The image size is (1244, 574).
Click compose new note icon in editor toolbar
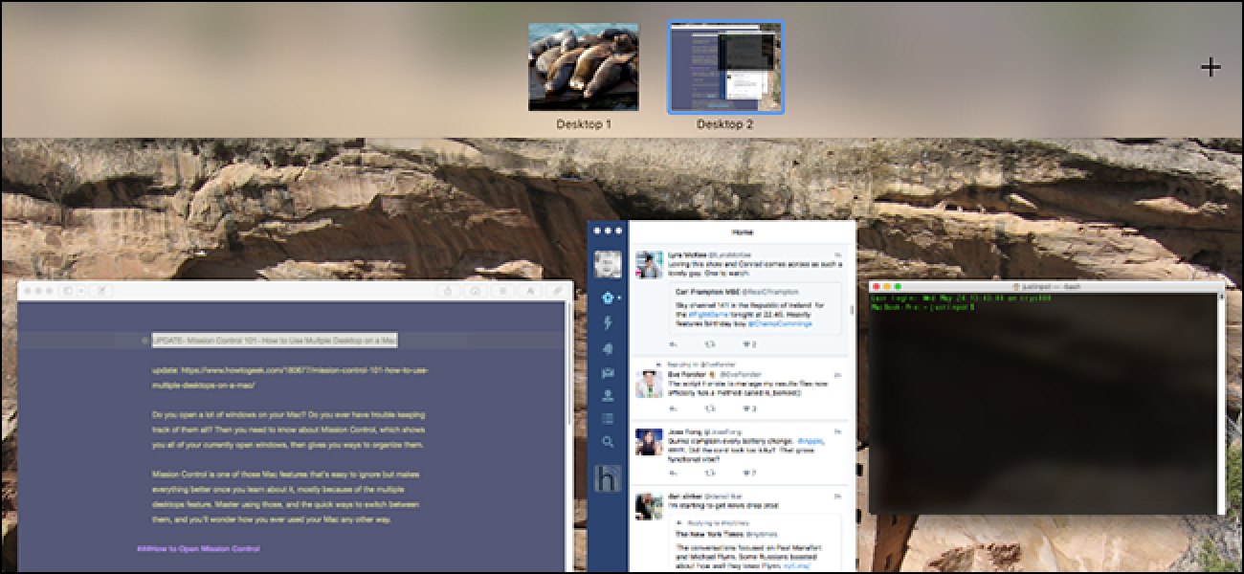(x=102, y=290)
